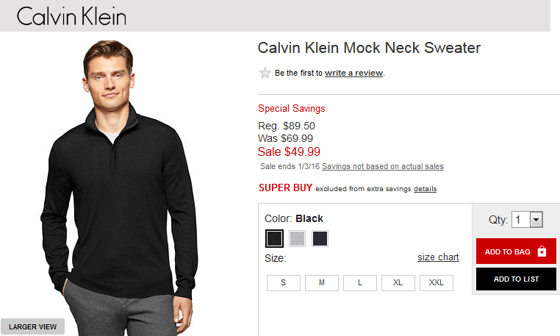560x336 pixels.
Task: Select size L
Action: pos(360,283)
